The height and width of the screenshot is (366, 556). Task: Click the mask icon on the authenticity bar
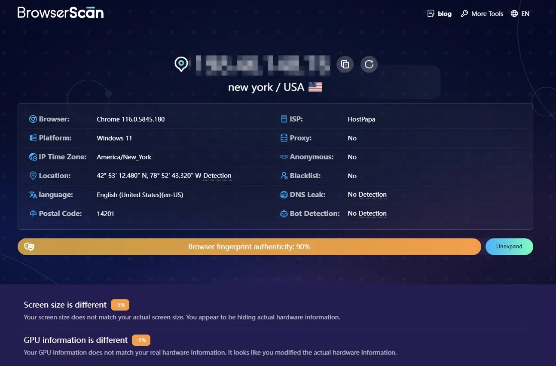click(x=30, y=247)
